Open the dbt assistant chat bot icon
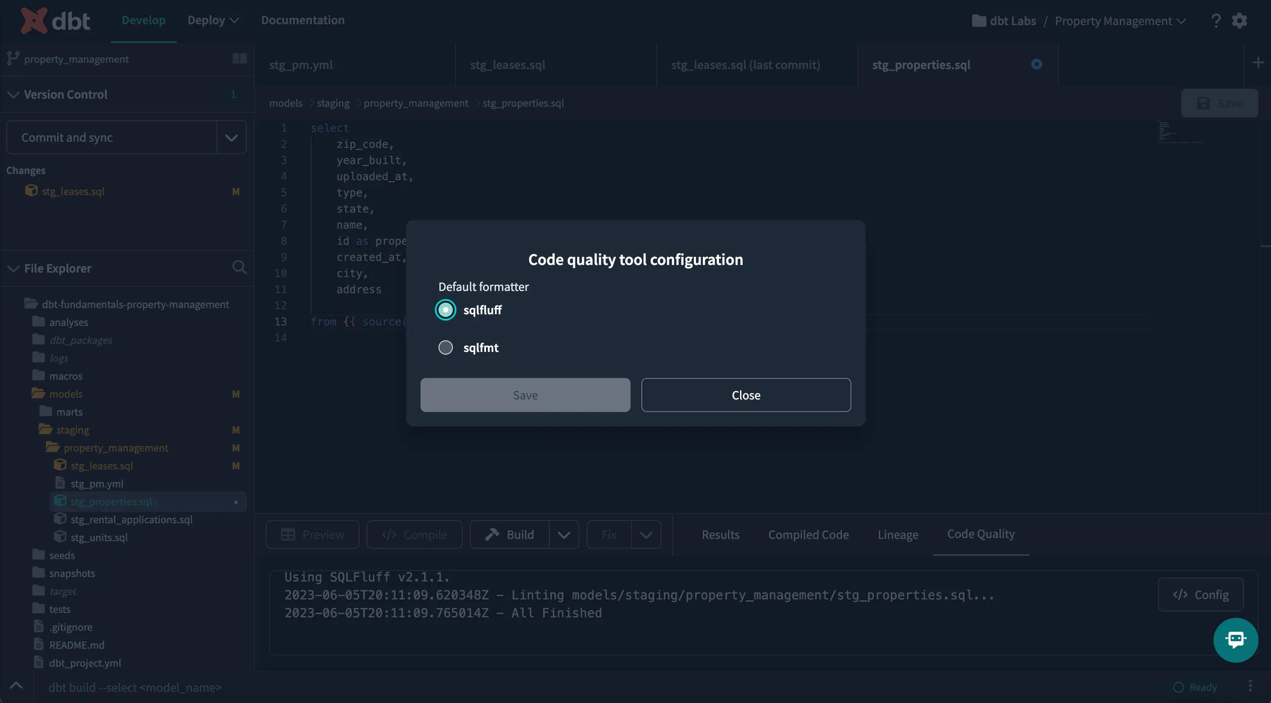Viewport: 1271px width, 703px height. click(x=1236, y=639)
